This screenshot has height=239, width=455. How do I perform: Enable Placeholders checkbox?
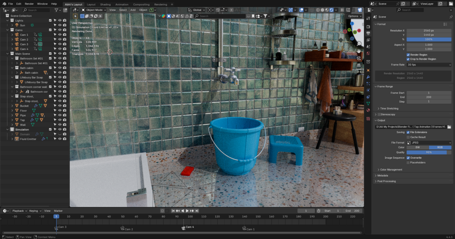(x=408, y=163)
